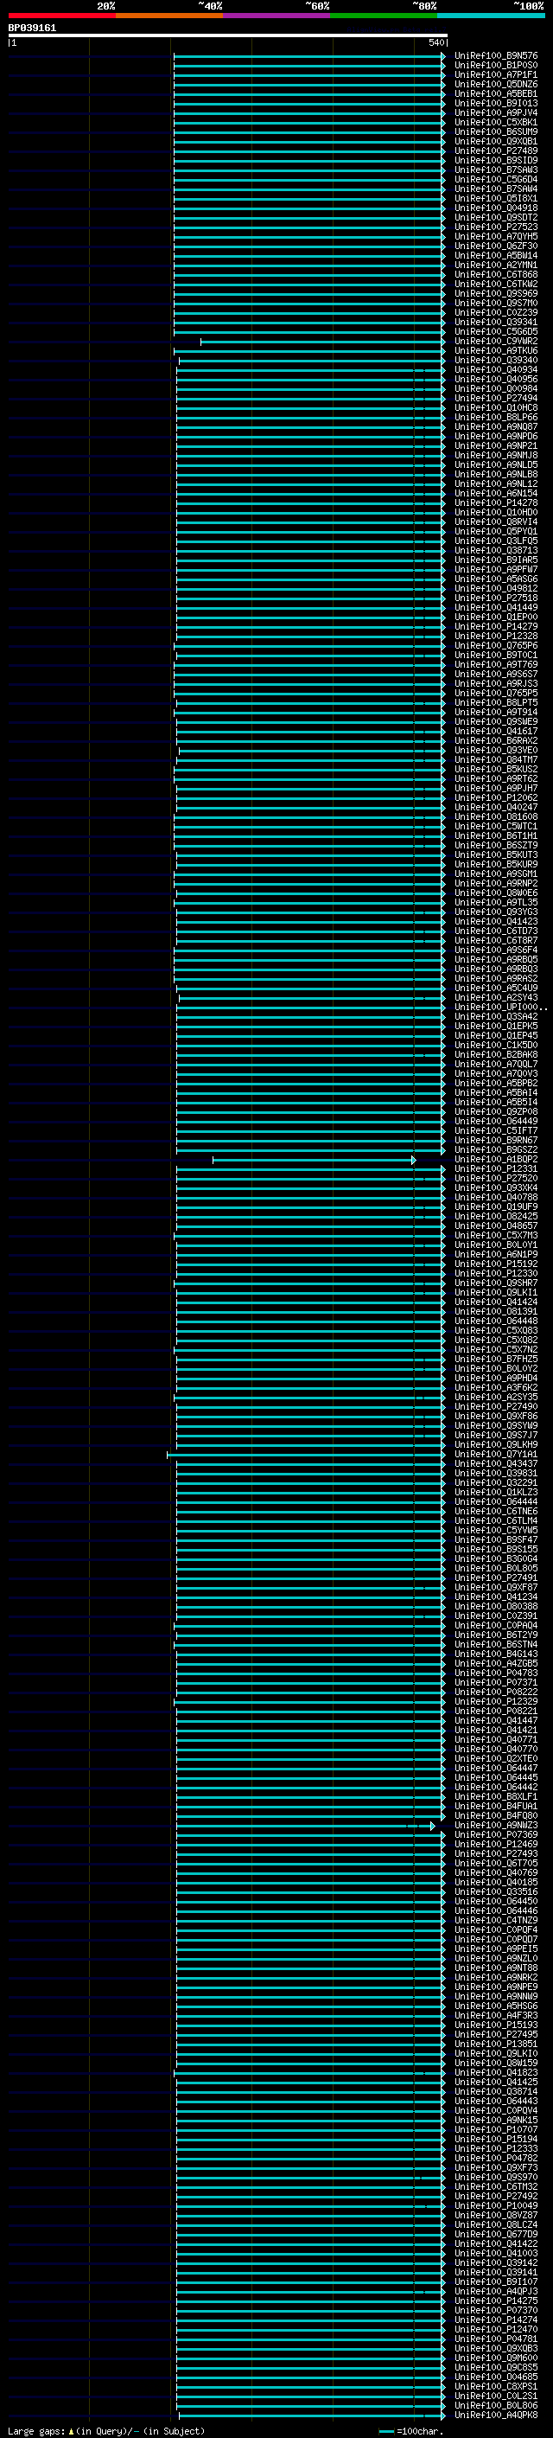The image size is (553, 2438).
Task: Select hit label UniRef100_P14278
Action: coord(496,502)
